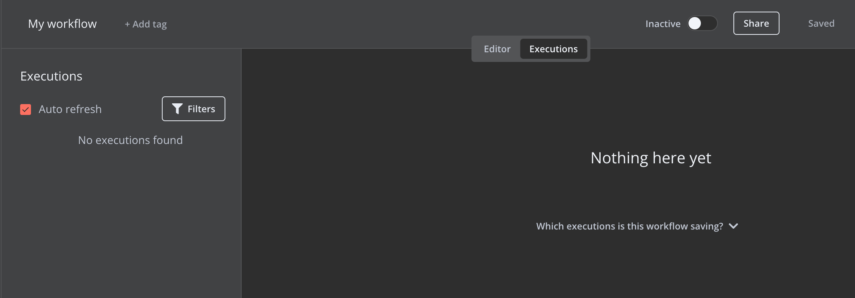The width and height of the screenshot is (855, 298).
Task: Click the funnel icon in Filters
Action: pos(177,109)
